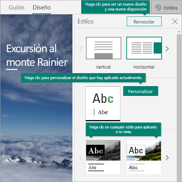Switch to the Guión tab
This screenshot has height=182, width=182.
click(x=16, y=7)
